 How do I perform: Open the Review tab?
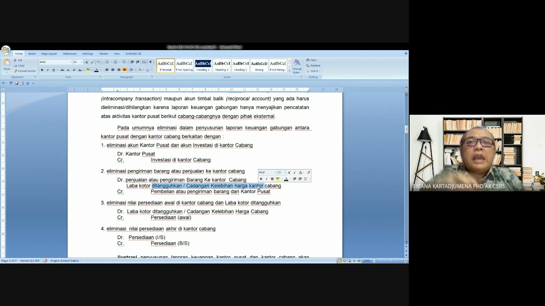[103, 54]
